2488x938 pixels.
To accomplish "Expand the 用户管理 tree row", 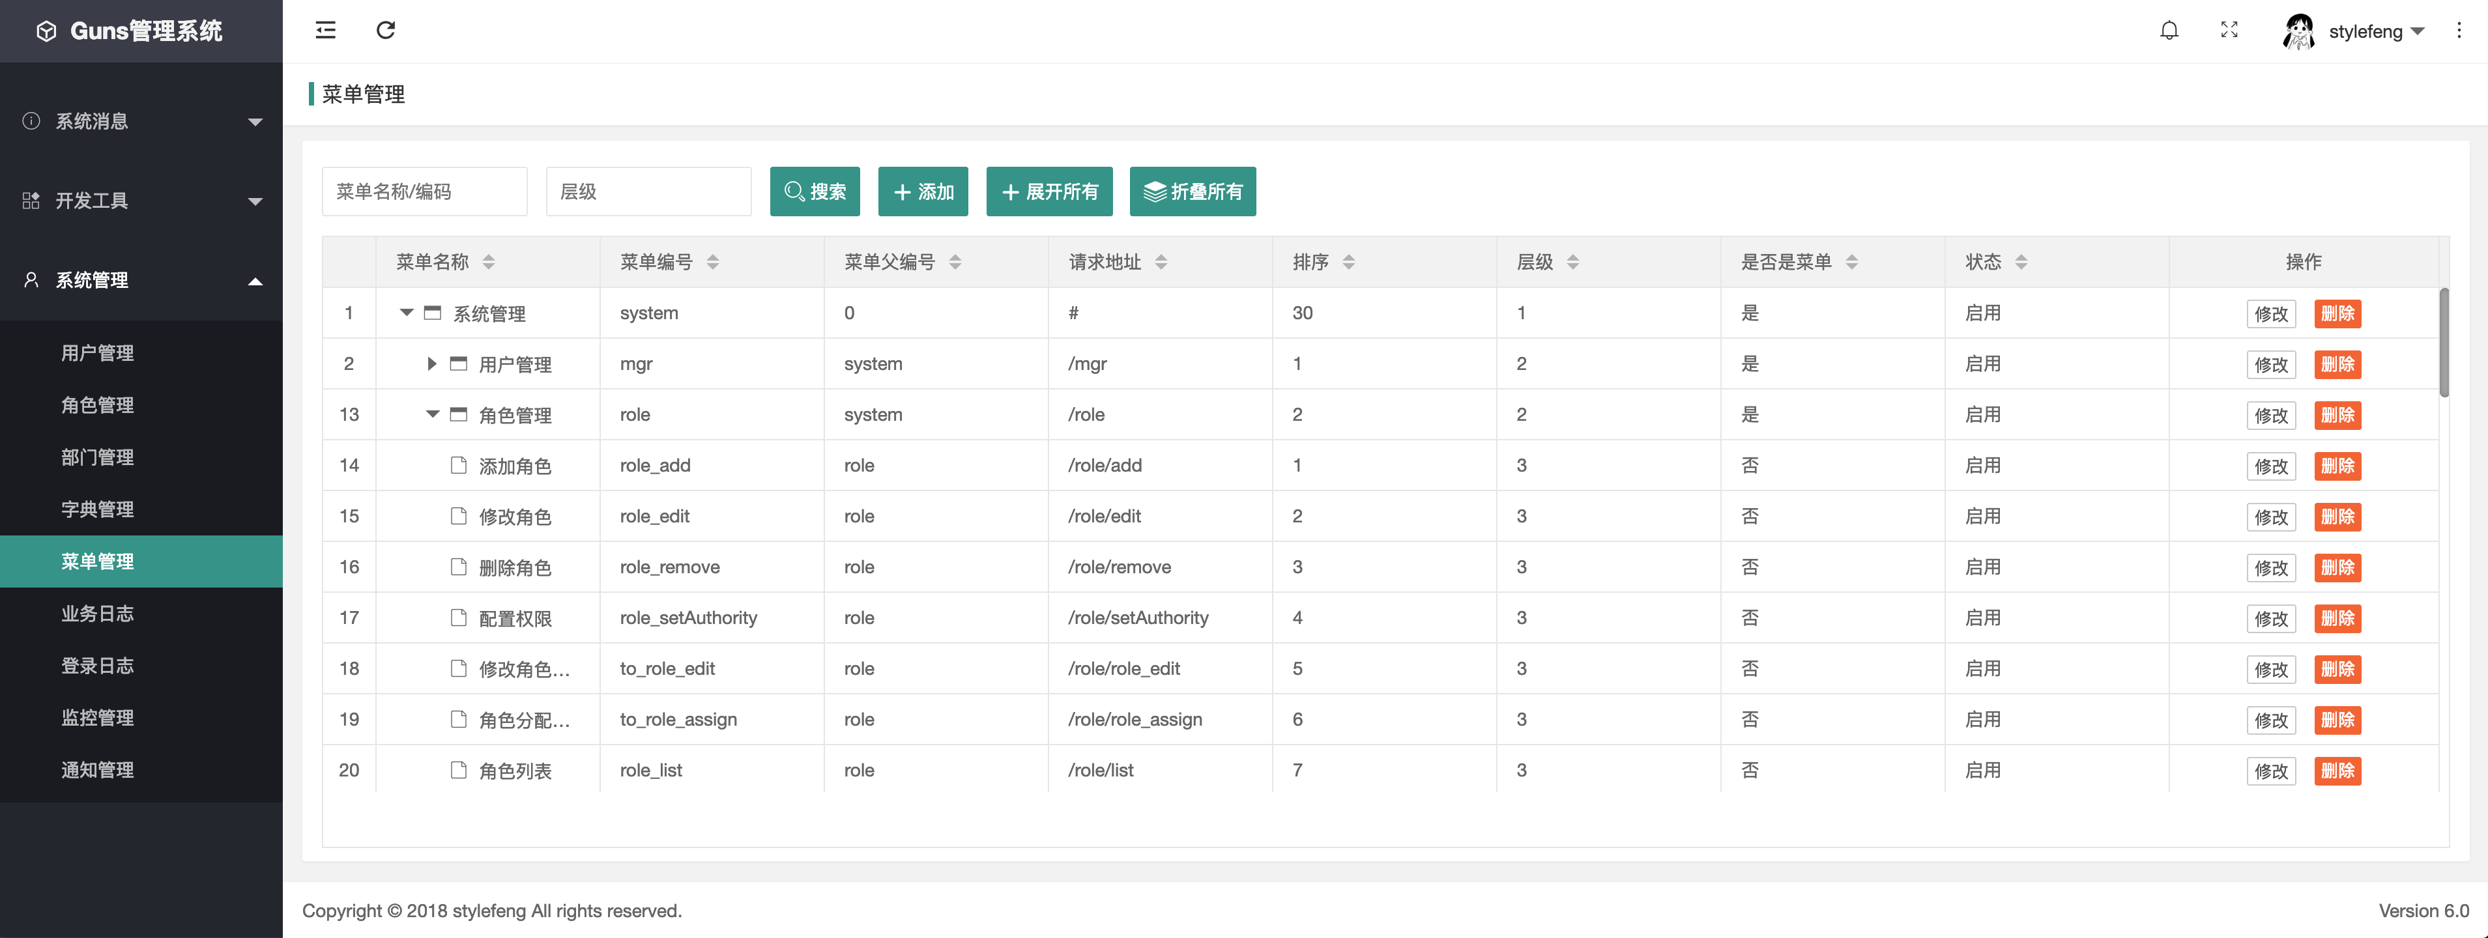I will (432, 364).
